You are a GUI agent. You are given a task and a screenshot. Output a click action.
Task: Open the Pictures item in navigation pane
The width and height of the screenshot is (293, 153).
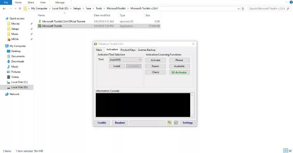[x=16, y=72]
